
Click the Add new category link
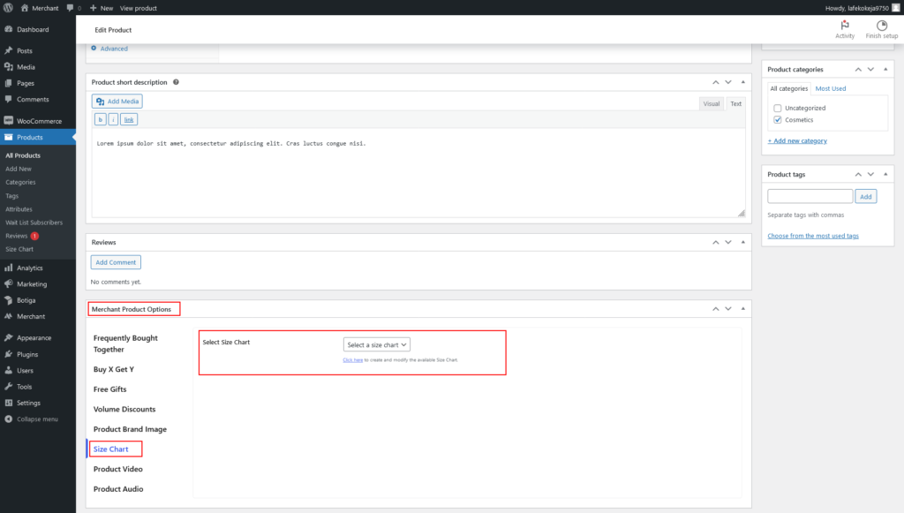tap(796, 140)
